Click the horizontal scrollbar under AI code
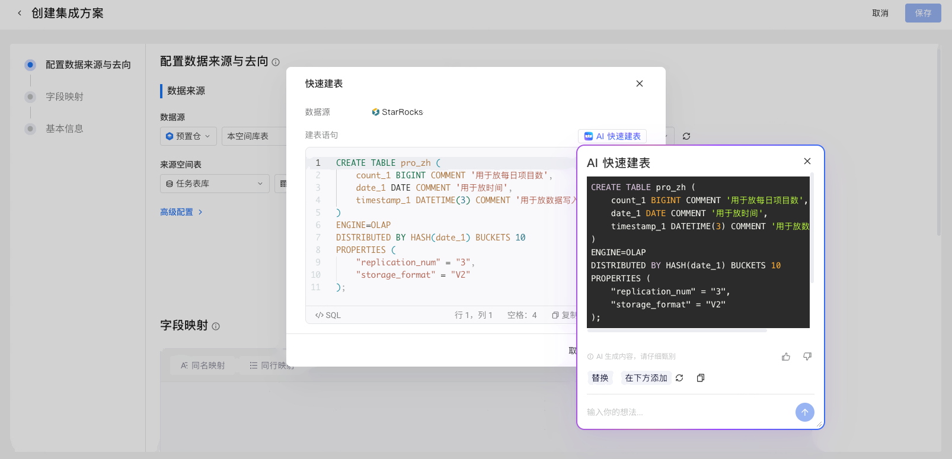Screen dimensions: 952x459 coord(677,330)
